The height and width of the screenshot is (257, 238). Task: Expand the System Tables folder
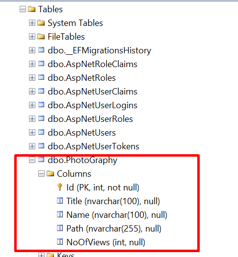pyautogui.click(x=32, y=23)
